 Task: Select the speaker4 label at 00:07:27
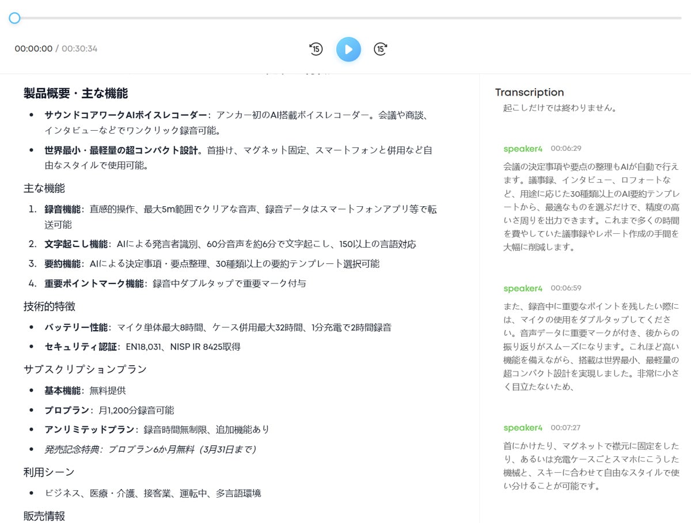pyautogui.click(x=523, y=427)
